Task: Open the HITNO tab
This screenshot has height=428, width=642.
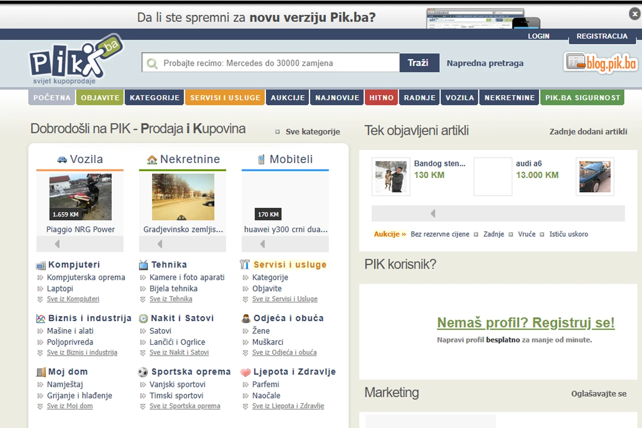Action: click(382, 97)
